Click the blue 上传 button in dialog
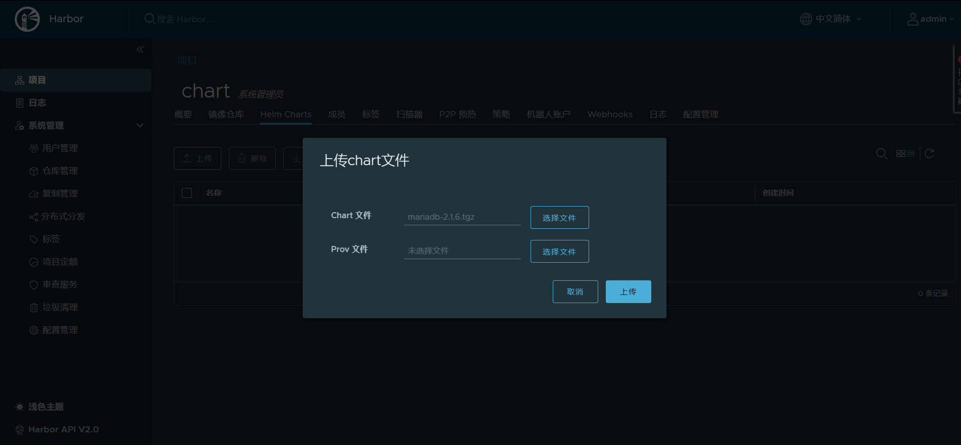 [x=628, y=291]
